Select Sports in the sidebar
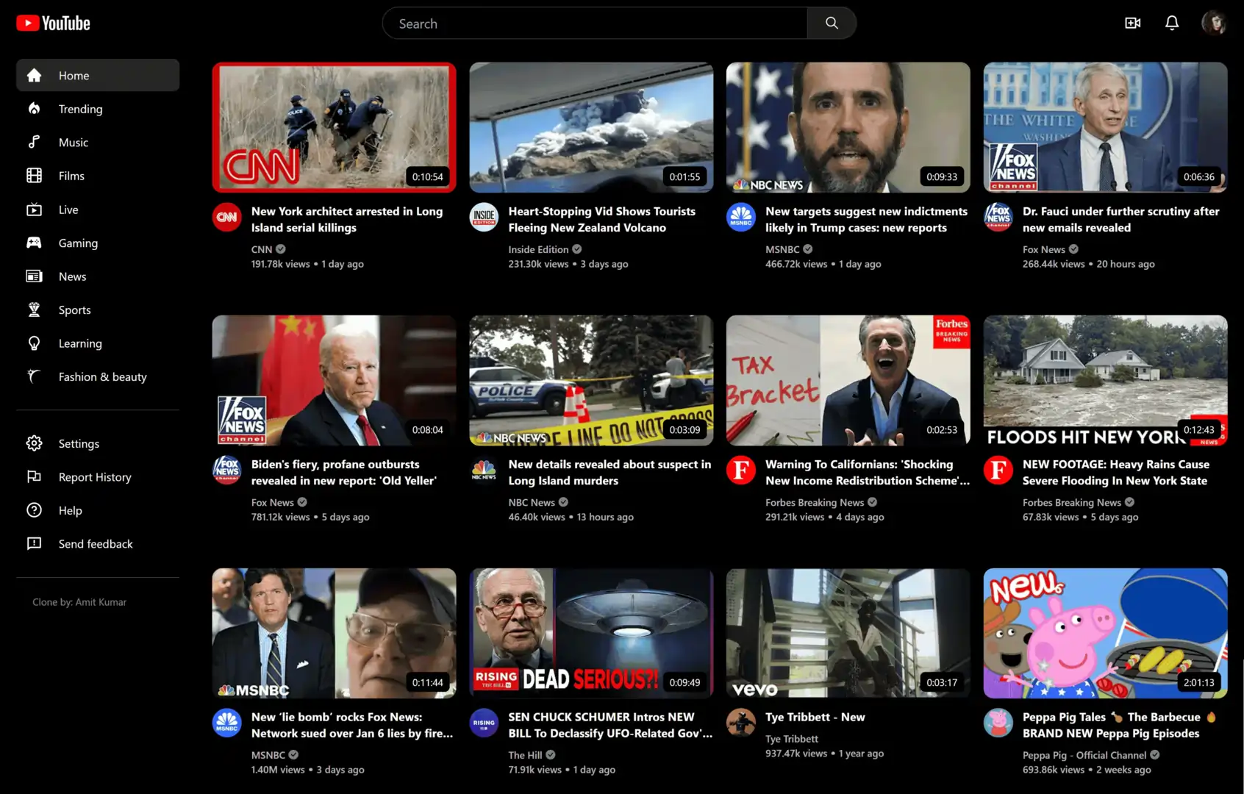This screenshot has height=794, width=1244. [98, 310]
